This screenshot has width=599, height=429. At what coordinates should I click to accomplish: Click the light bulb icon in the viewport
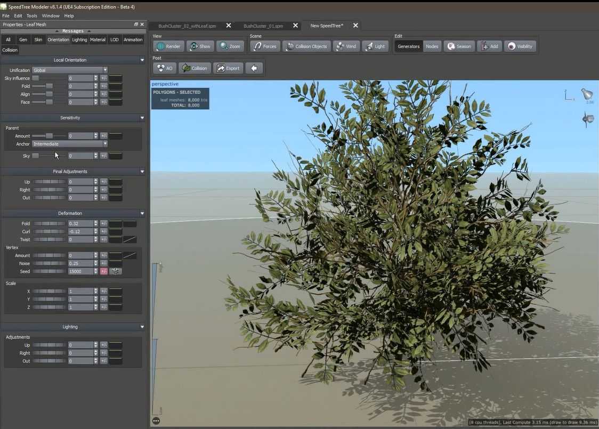[586, 94]
